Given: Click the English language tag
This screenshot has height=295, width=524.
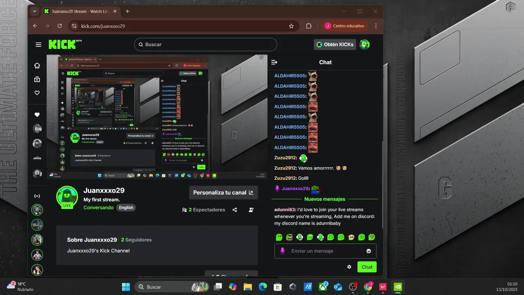Looking at the screenshot, I should point(126,208).
